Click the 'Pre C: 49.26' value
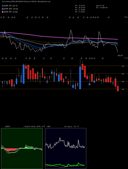The image size is (128, 169). pos(80,12)
